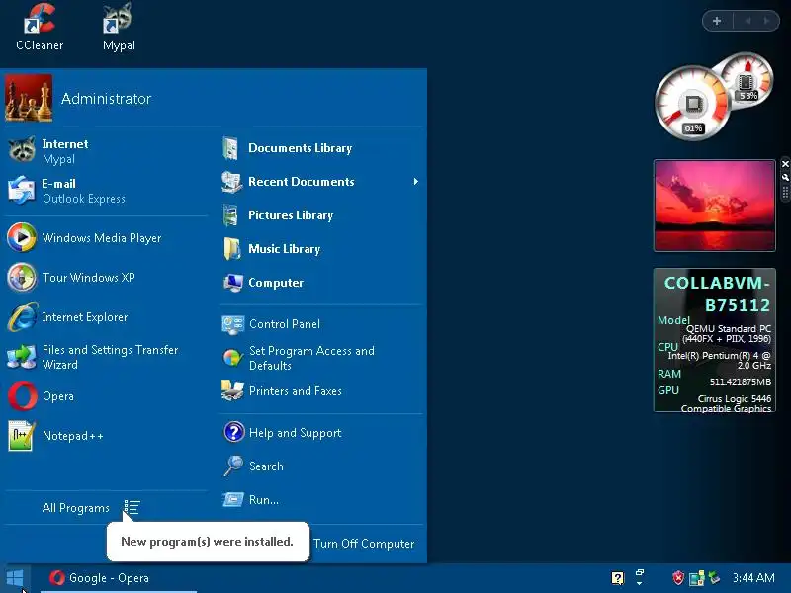Expand the All Programs list

[x=91, y=508]
